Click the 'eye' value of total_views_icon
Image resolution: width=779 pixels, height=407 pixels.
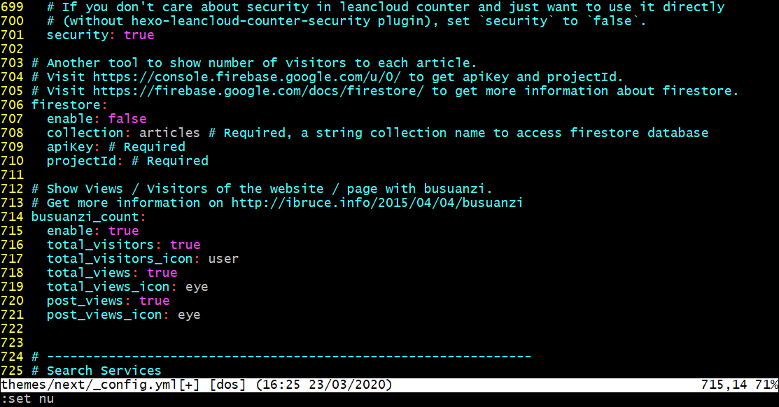click(x=197, y=287)
